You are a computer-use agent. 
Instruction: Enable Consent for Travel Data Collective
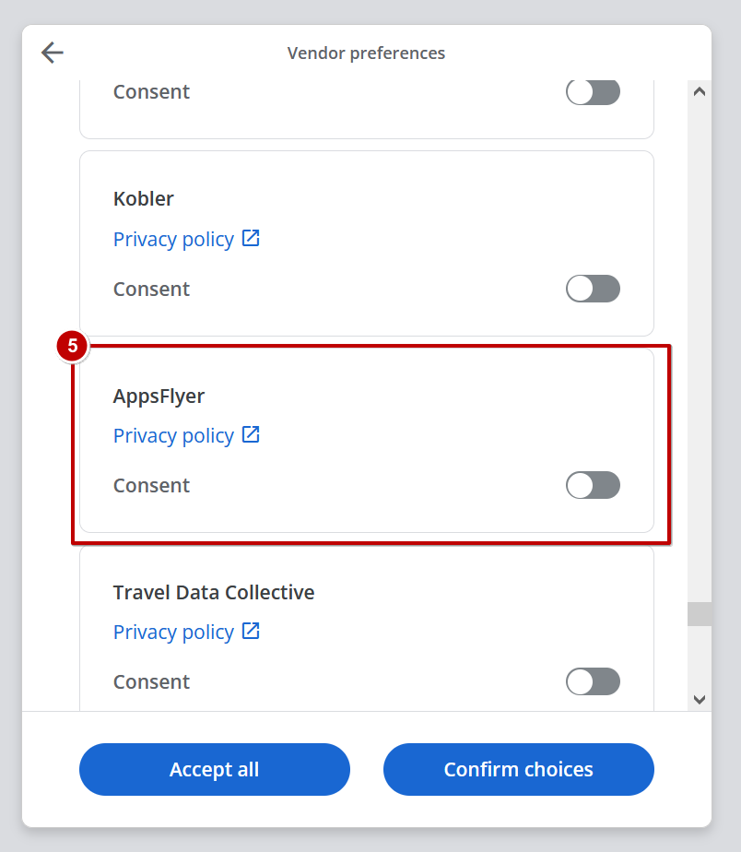pos(593,681)
